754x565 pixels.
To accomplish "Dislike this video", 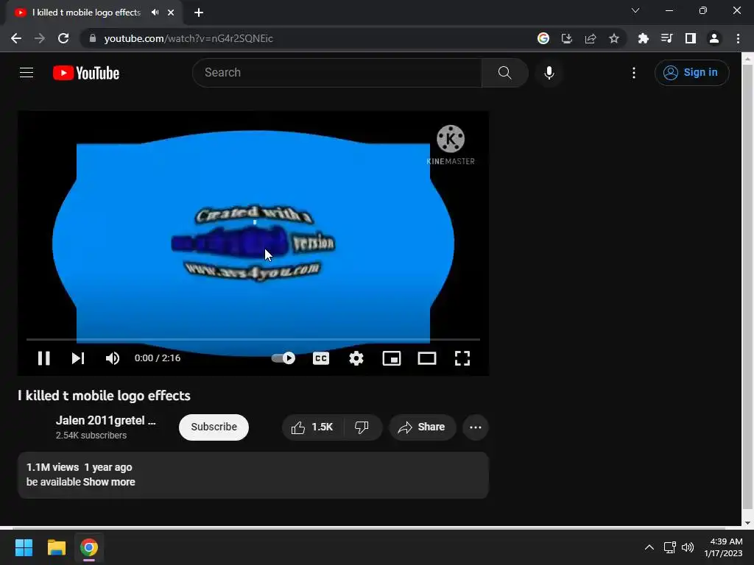I will (362, 427).
